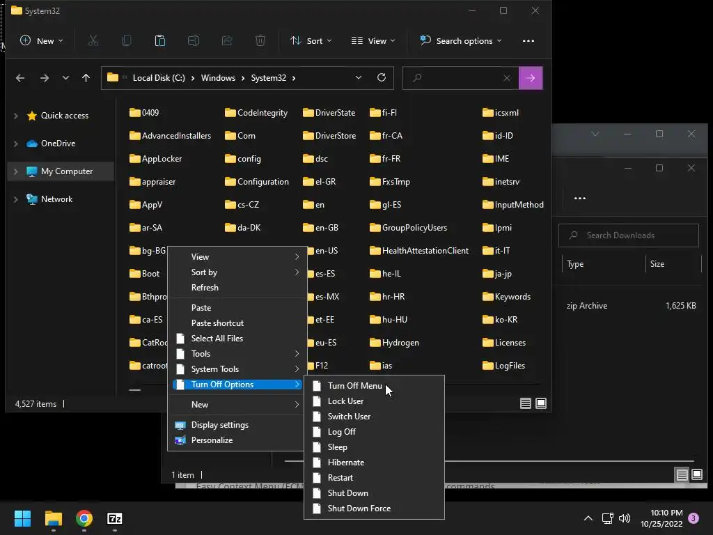The width and height of the screenshot is (713, 535).
Task: Open Google Chrome from the taskbar
Action: (x=84, y=518)
